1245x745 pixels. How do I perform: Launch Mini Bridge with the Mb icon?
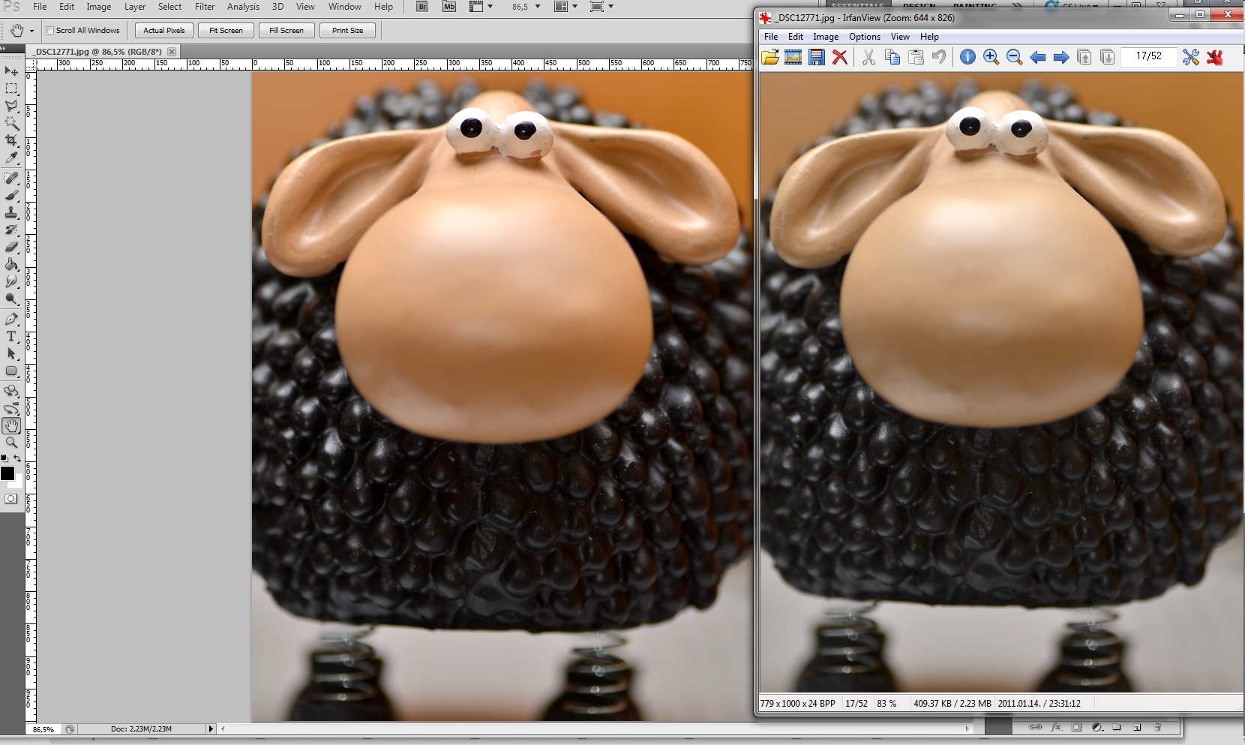coord(448,7)
